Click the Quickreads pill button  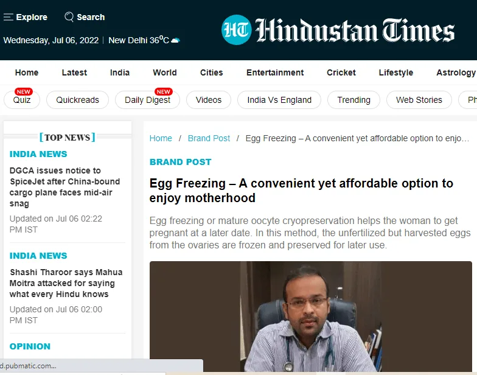pos(78,100)
